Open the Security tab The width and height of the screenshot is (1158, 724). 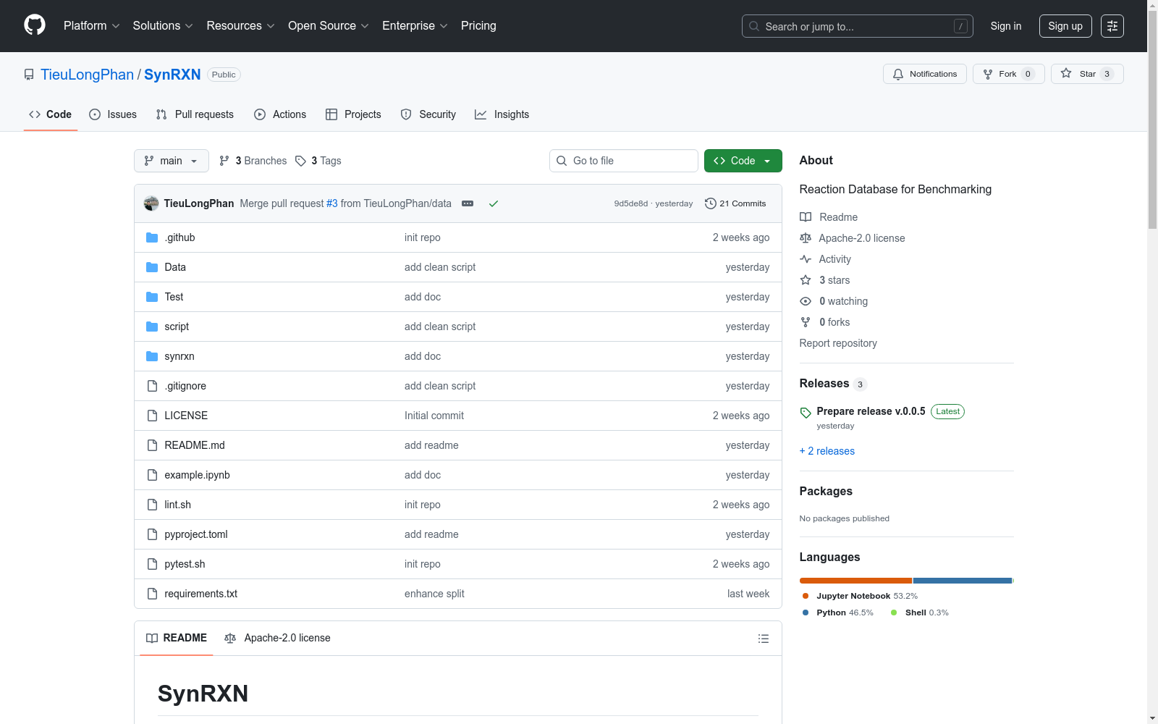428,114
